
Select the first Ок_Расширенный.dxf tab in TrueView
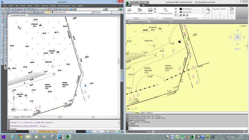pyautogui.click(x=139, y=21)
